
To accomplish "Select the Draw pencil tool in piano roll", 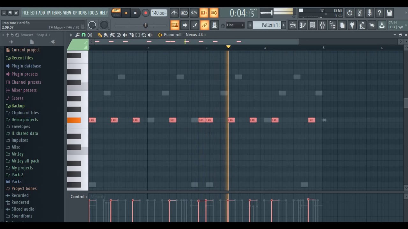I will click(x=100, y=35).
